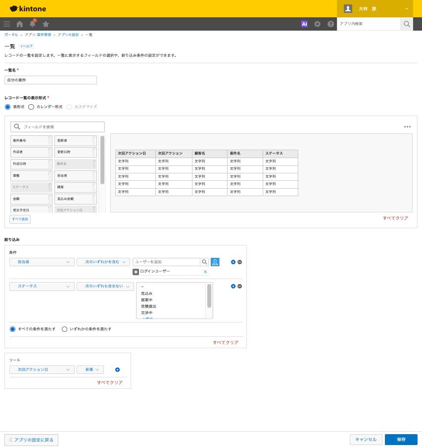Viewport: 422px width, 448px height.
Task: Open the settings gear icon in header
Action: [317, 24]
